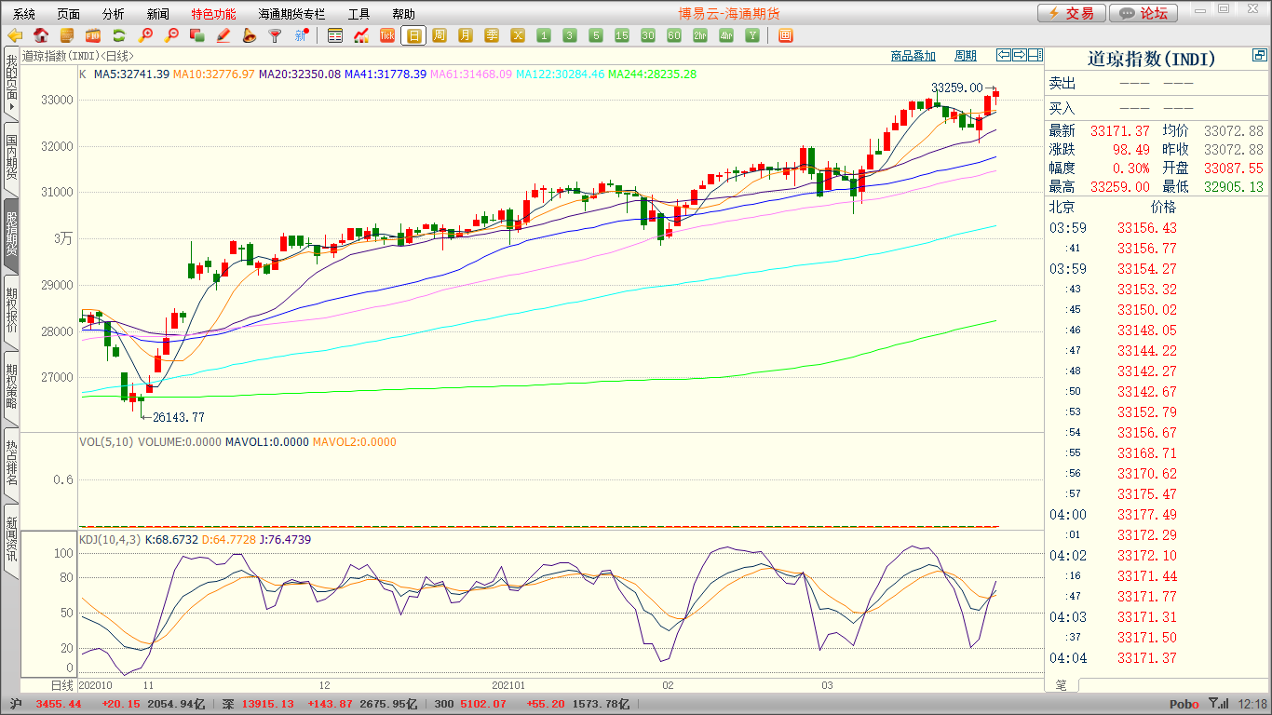
Task: Expand the 我的页面 side tab
Action: [11, 84]
